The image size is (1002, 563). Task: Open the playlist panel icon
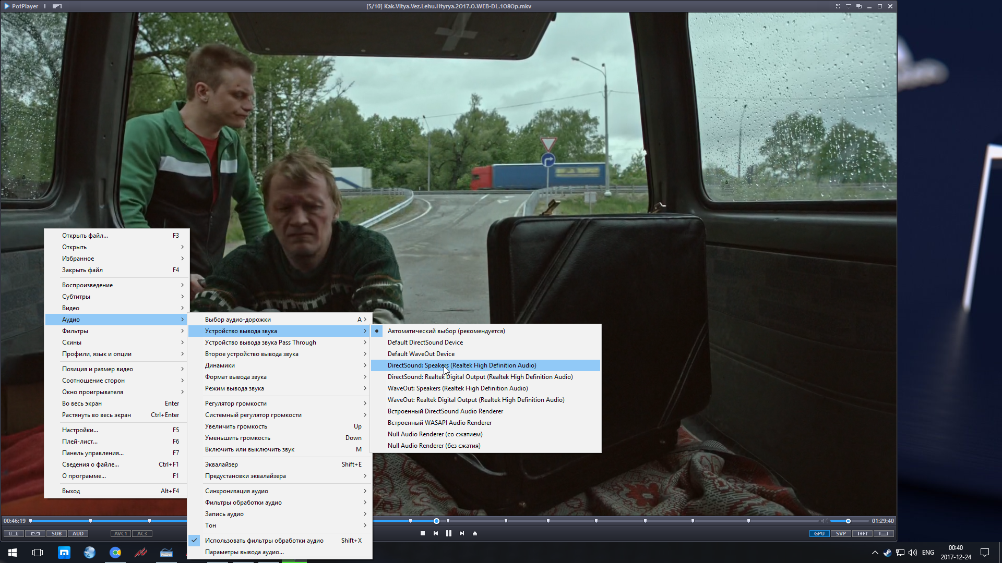pyautogui.click(x=884, y=533)
